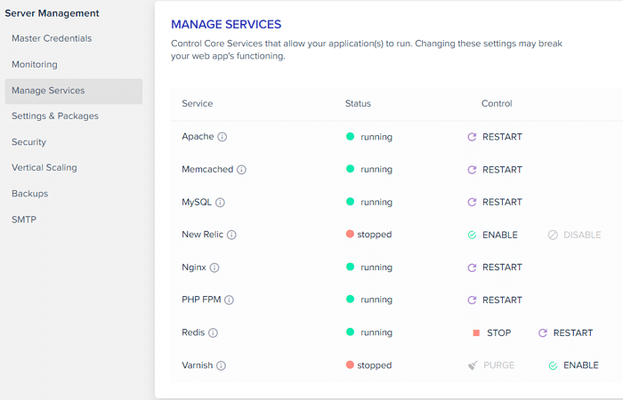Open Backups section
623x400 pixels.
click(x=29, y=194)
